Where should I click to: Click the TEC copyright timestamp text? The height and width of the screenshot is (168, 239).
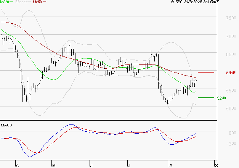195,2
